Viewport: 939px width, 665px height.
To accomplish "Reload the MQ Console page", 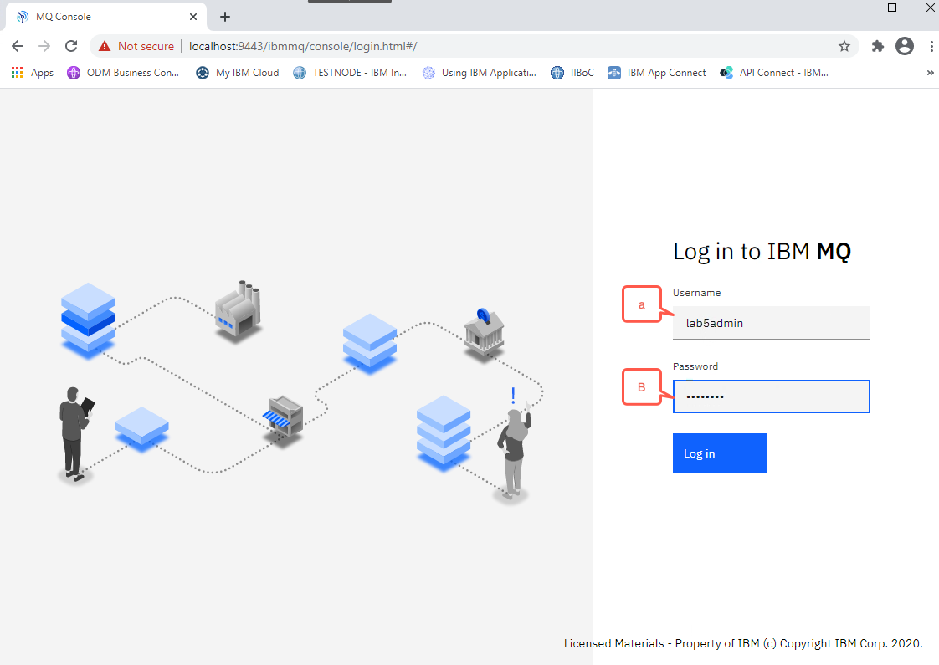I will (71, 46).
